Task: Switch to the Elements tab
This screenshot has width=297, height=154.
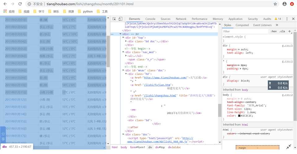Action: click(x=135, y=19)
